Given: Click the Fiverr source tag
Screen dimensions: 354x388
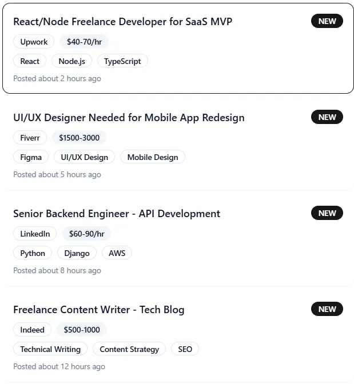Looking at the screenshot, I should (30, 138).
